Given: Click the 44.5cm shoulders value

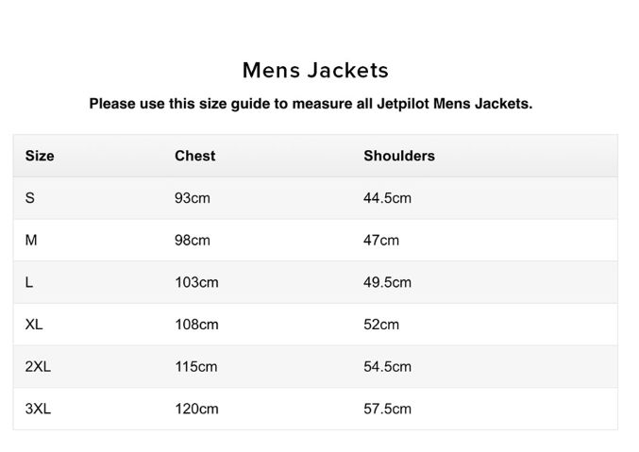Looking at the screenshot, I should (x=387, y=198).
